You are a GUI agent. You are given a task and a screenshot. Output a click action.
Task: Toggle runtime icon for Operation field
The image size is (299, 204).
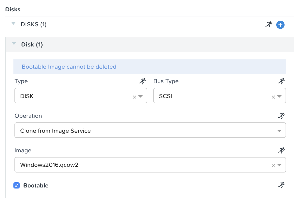coord(281,116)
